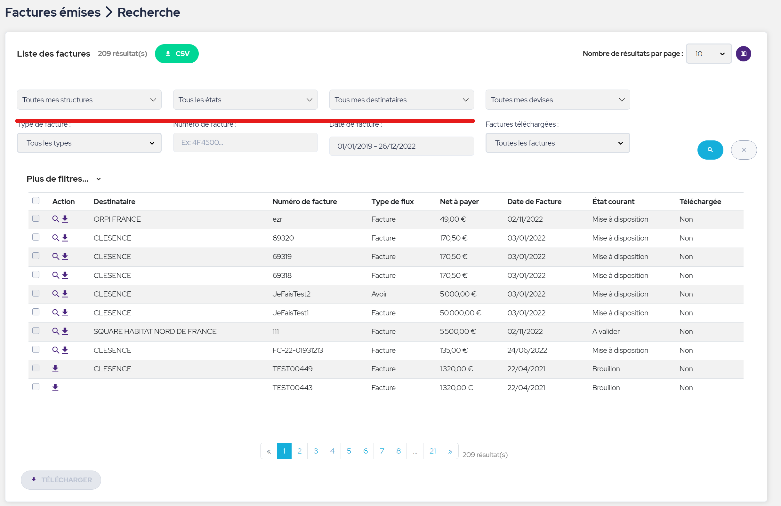Click the blue search magnifier button

click(x=710, y=150)
